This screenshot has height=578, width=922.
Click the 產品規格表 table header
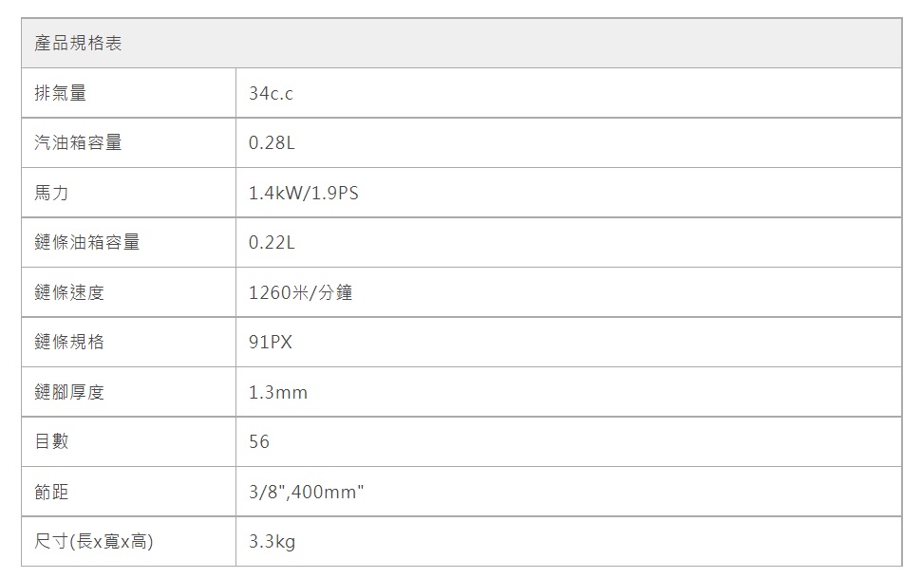click(78, 44)
